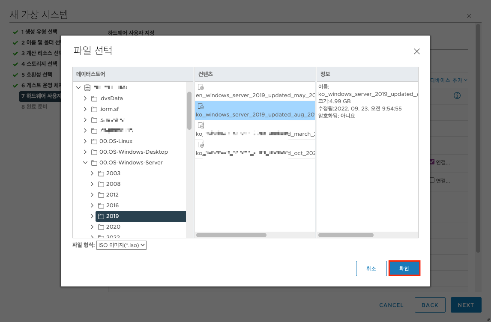Click the 데이터스토어 column header

133,74
